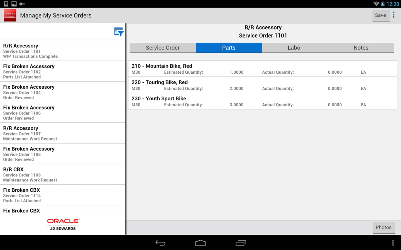401x250 pixels.
Task: Open Service Order 1102 Fix Broken Accessory
Action: 63,71
